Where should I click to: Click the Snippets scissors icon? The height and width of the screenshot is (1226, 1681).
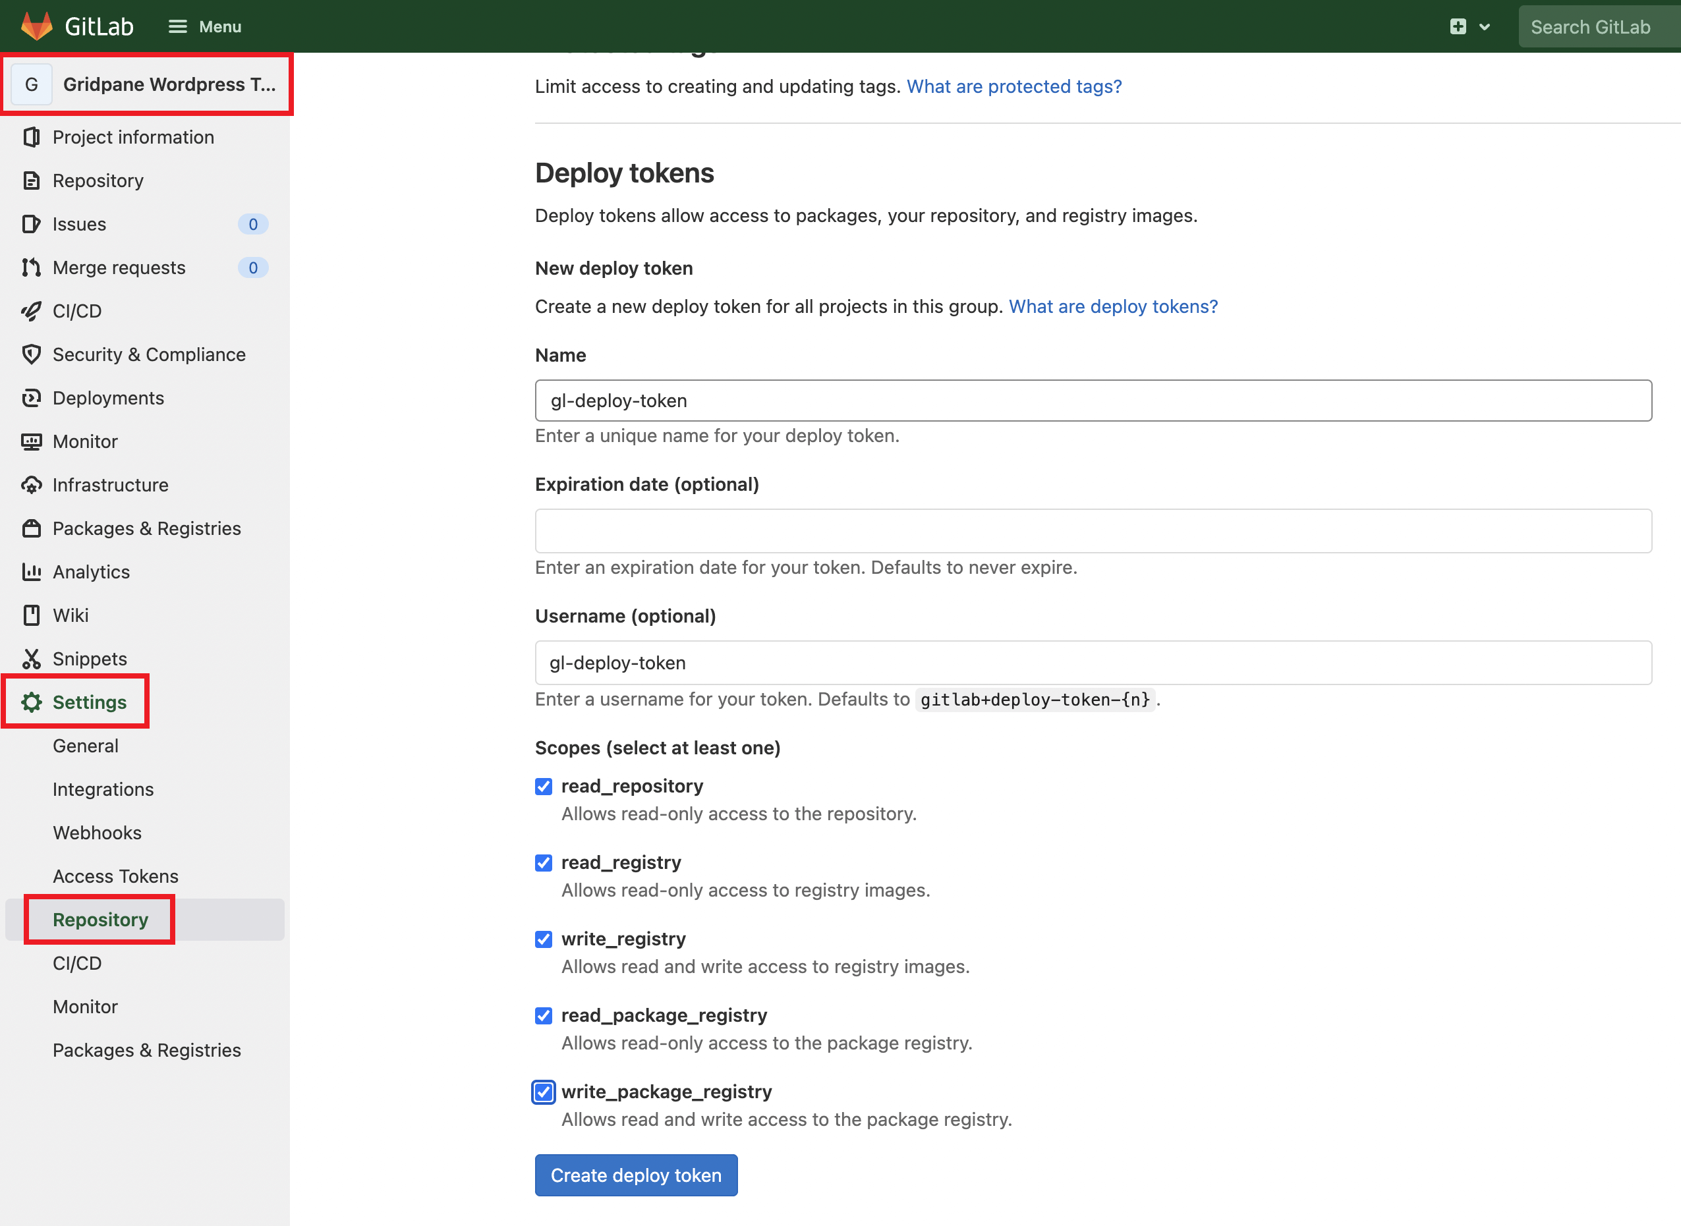coord(31,659)
